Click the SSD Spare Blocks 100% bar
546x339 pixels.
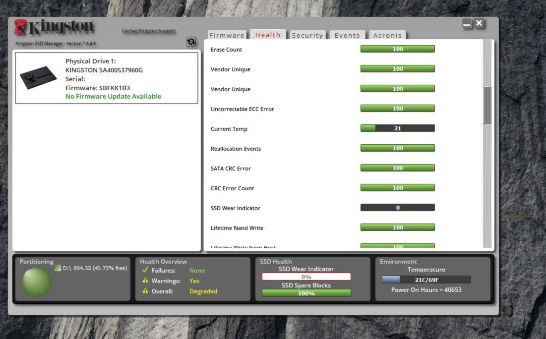pos(306,293)
